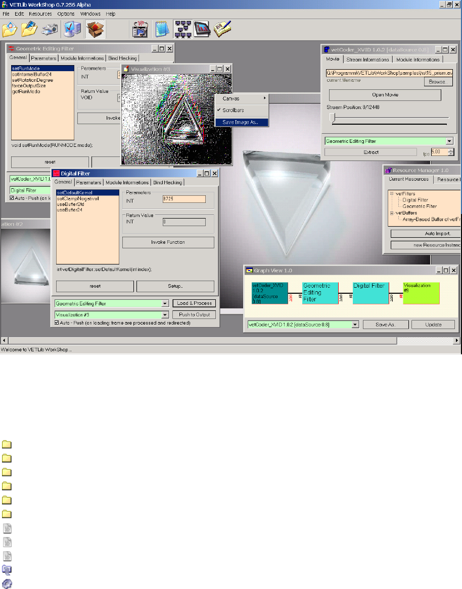Click the Stream Position slider handle

332,118
